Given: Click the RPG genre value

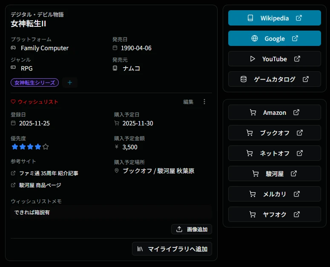Looking at the screenshot, I should [x=27, y=68].
